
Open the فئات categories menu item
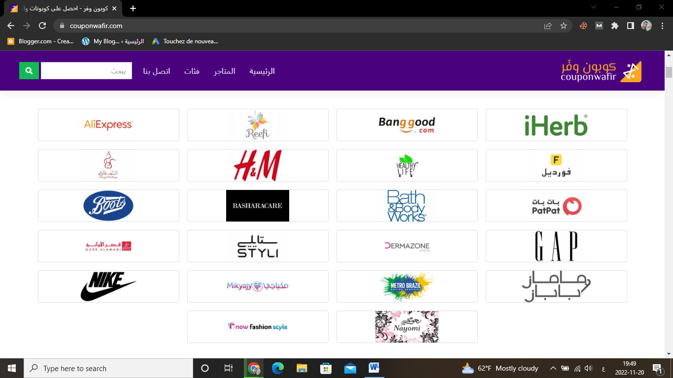point(192,71)
